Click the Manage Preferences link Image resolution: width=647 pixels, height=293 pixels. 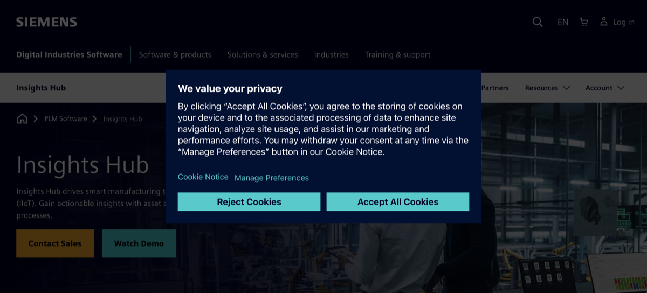coord(271,178)
